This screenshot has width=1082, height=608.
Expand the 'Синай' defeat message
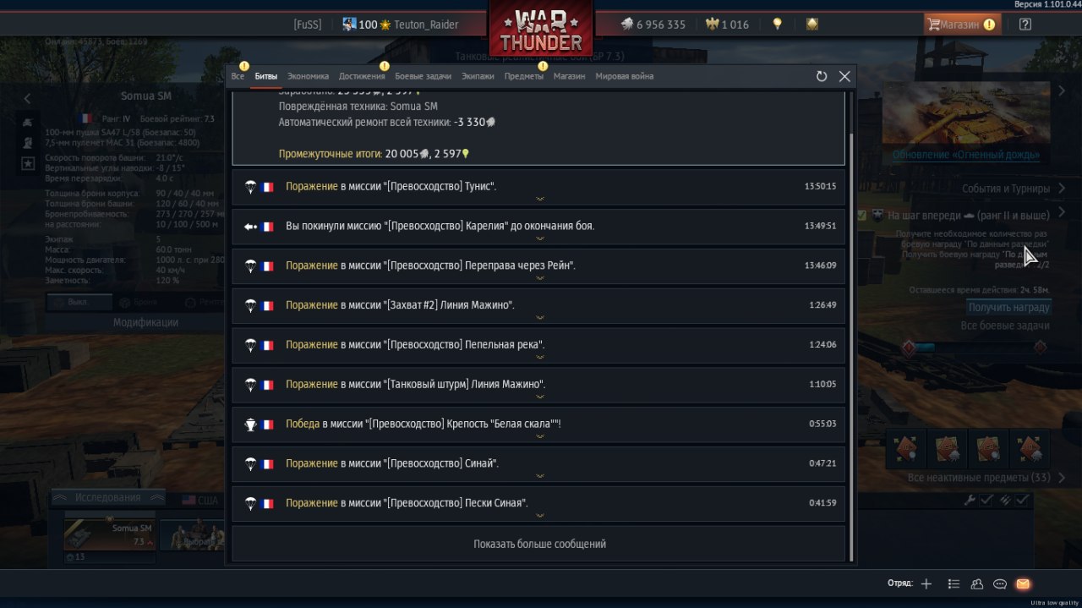pos(538,463)
